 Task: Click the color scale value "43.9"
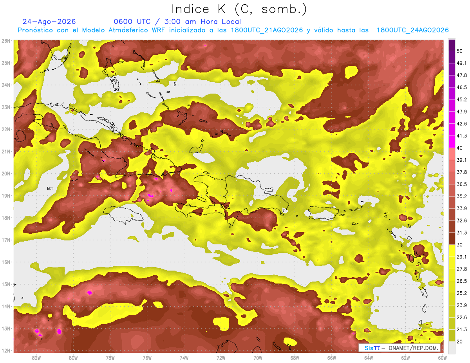point(462,112)
